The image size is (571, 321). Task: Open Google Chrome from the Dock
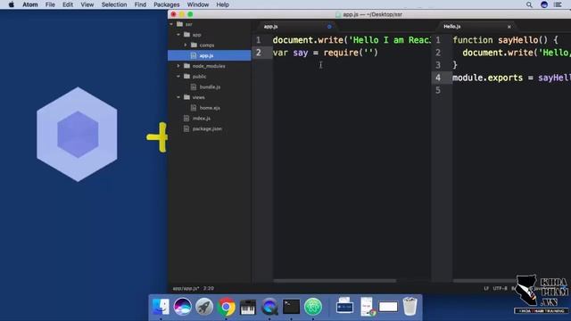(226, 307)
